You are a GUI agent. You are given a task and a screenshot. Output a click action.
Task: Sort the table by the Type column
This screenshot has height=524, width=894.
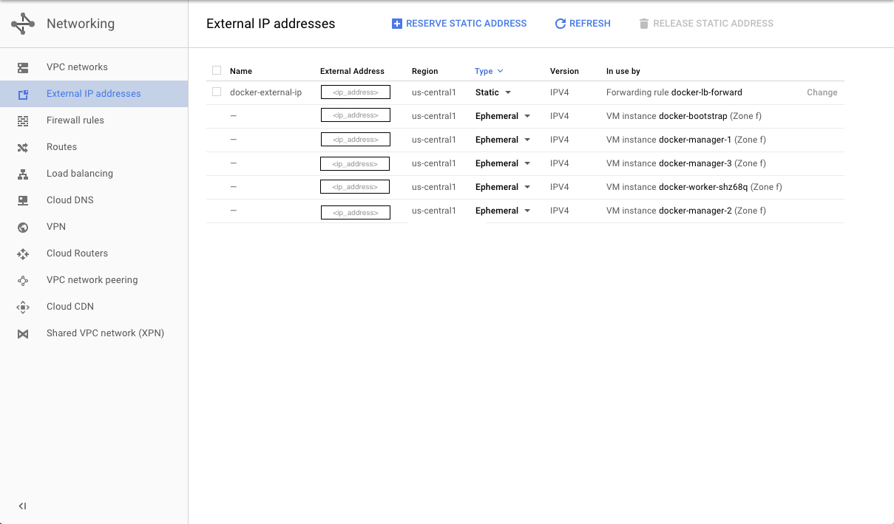[x=489, y=71]
